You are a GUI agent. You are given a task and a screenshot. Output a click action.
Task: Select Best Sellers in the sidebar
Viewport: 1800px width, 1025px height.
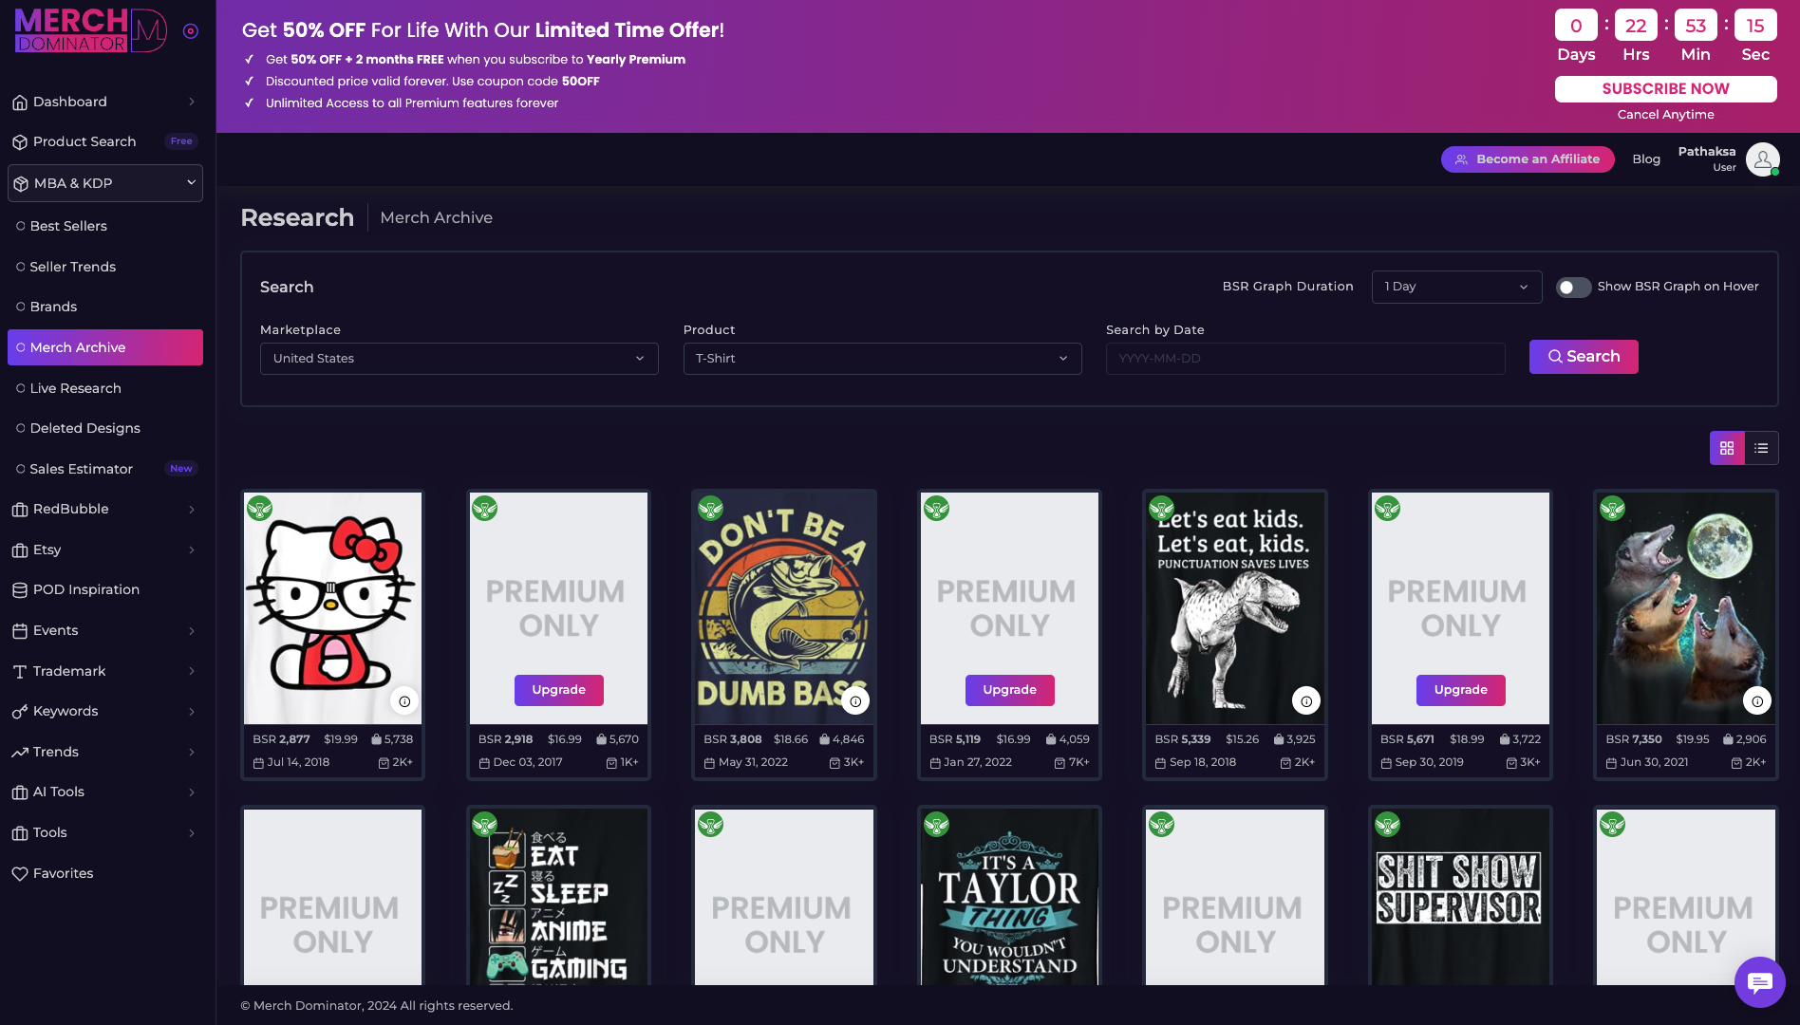68,226
